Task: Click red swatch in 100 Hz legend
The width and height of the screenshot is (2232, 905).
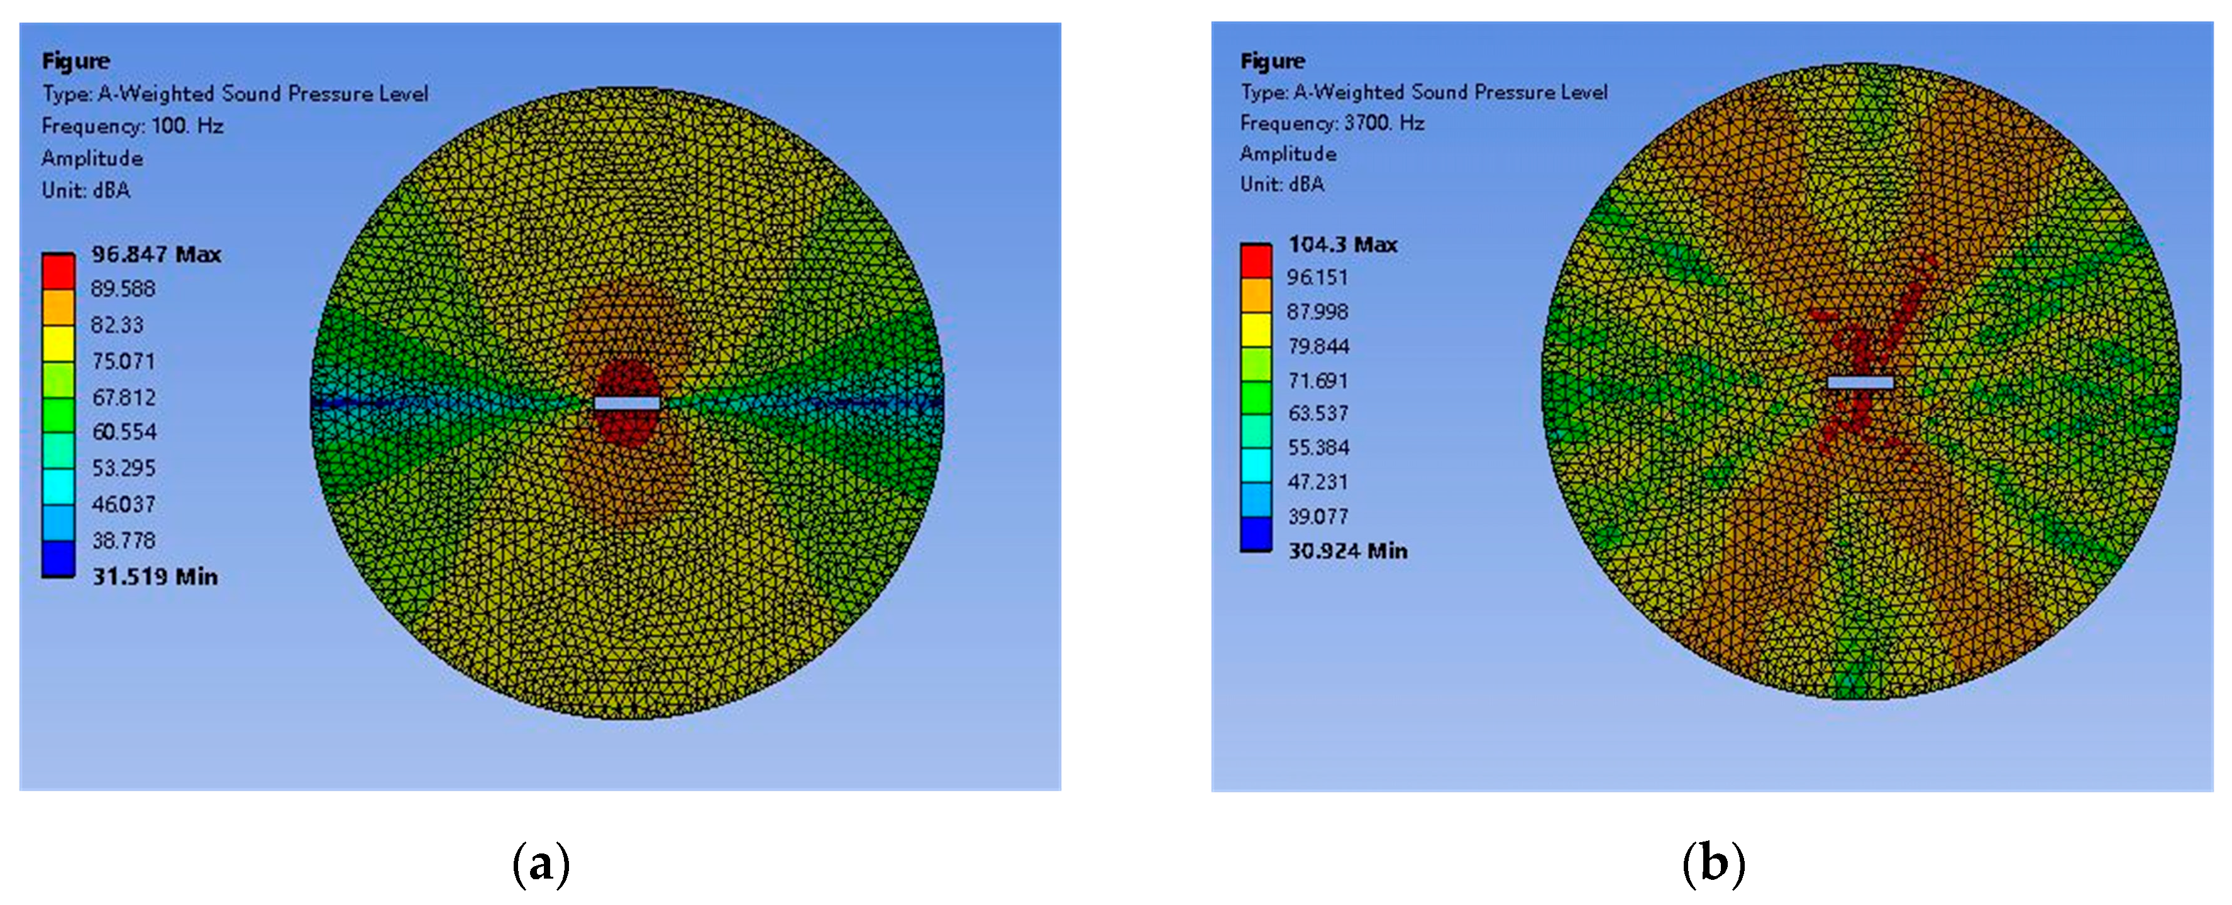Action: pyautogui.click(x=58, y=271)
